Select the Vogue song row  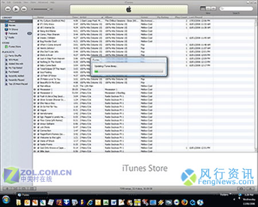[144, 110]
